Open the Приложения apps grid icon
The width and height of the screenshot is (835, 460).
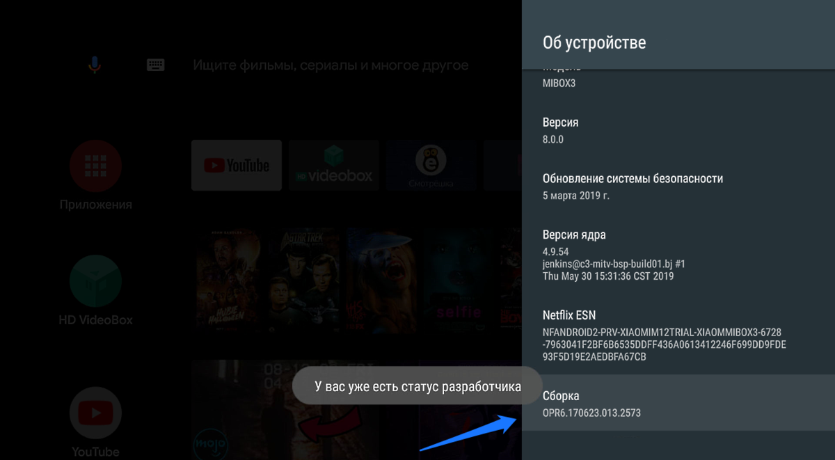click(95, 166)
